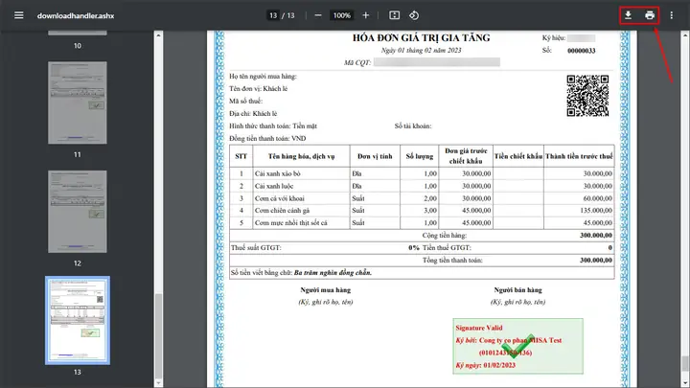Open page 12 thumbnail

click(x=78, y=212)
